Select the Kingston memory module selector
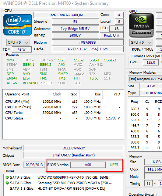Screen dimensions: 162x196 click(x=145, y=79)
